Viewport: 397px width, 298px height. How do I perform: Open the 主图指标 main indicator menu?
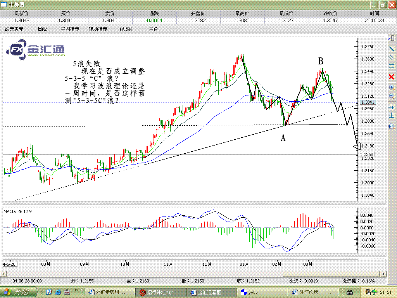click(70, 29)
